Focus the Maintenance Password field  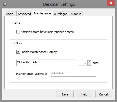click(x=74, y=74)
